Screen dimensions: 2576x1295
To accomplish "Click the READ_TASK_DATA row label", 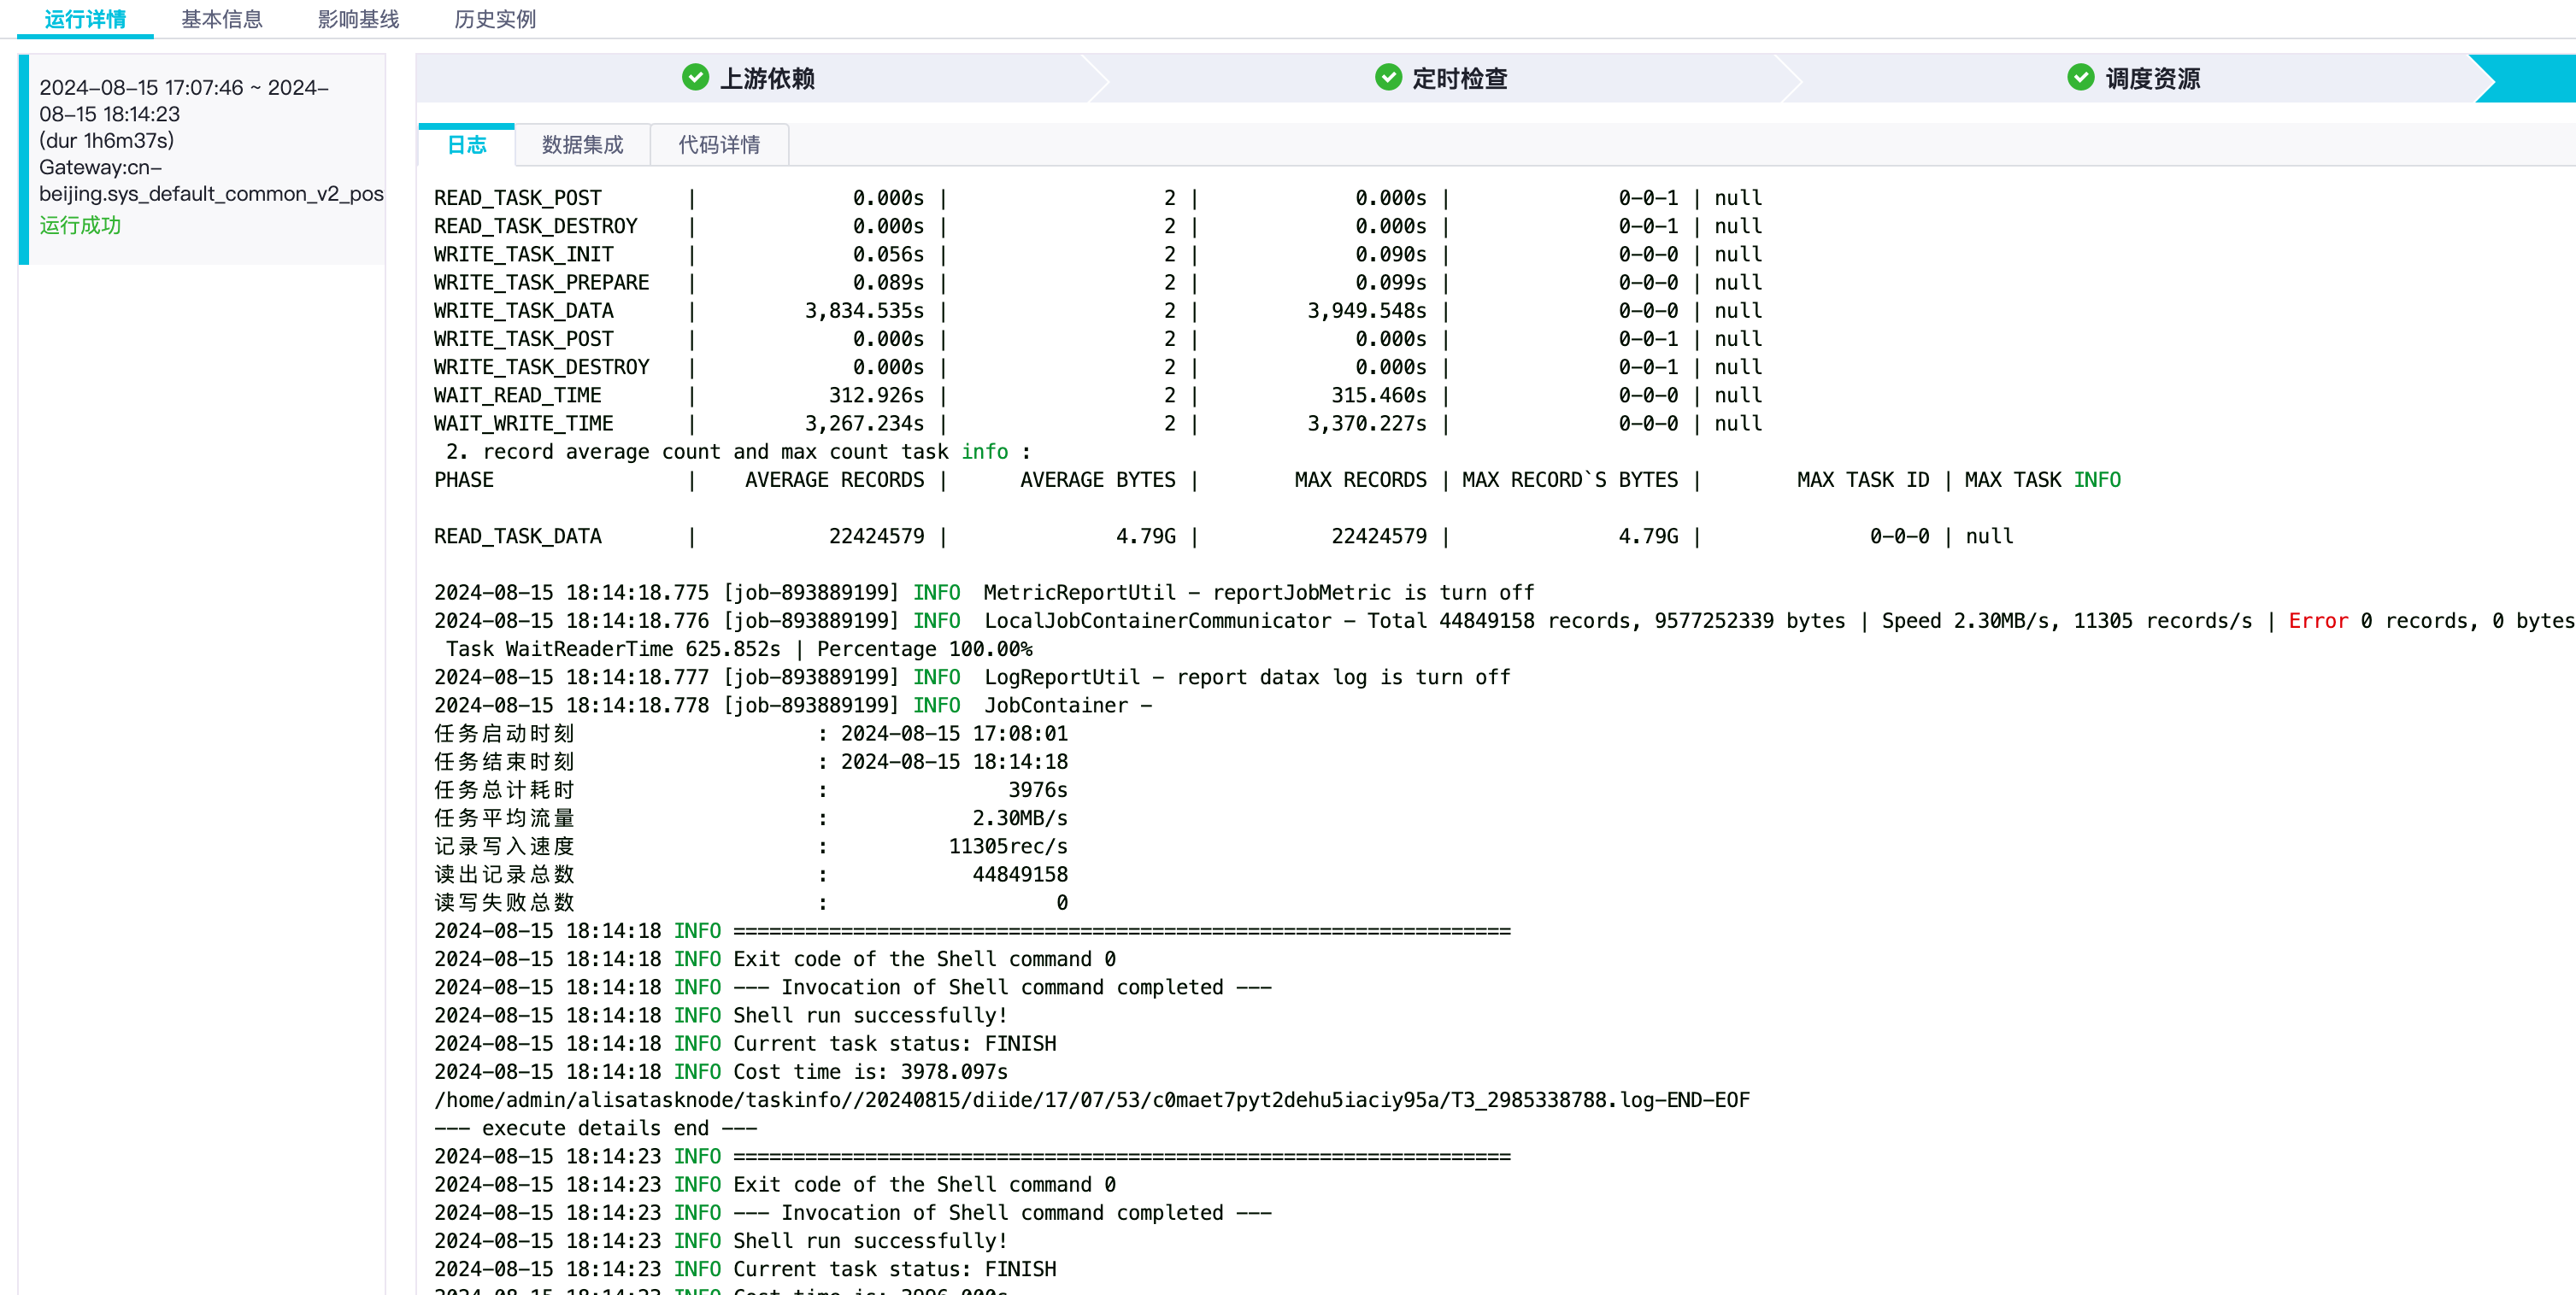I will (x=518, y=536).
